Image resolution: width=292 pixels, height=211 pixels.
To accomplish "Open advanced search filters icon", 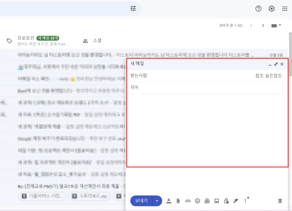I will (133, 8).
